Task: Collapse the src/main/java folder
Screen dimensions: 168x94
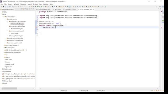Action: (3, 17)
